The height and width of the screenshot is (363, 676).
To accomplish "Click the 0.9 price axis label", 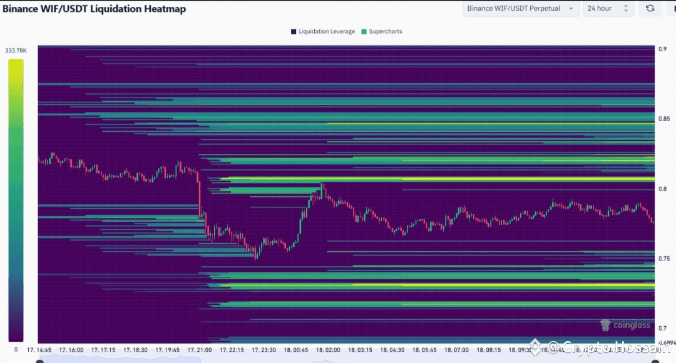I will coord(662,49).
